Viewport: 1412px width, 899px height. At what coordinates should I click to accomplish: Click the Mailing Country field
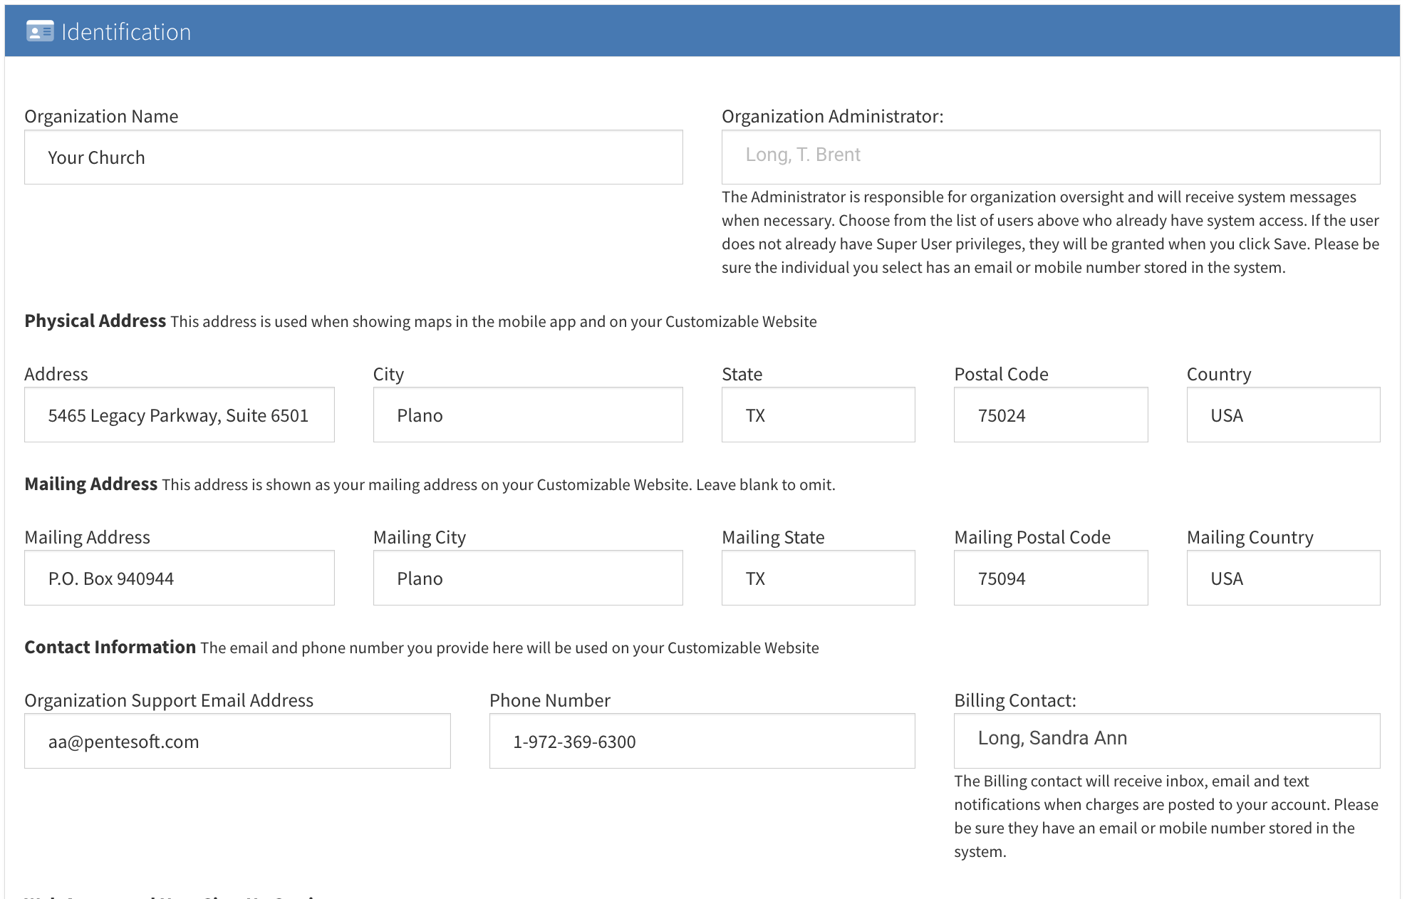coord(1282,578)
